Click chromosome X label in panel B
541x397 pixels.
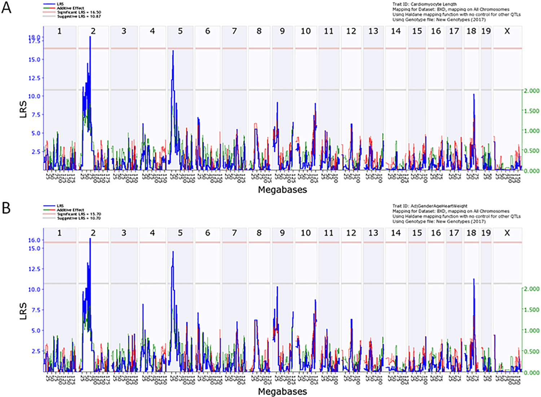(507, 233)
